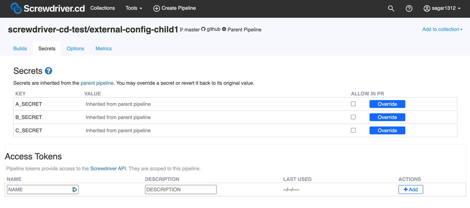Toggle Allow in PR for A_SECRET
Viewport: 470px width, 208px height.
(353, 104)
